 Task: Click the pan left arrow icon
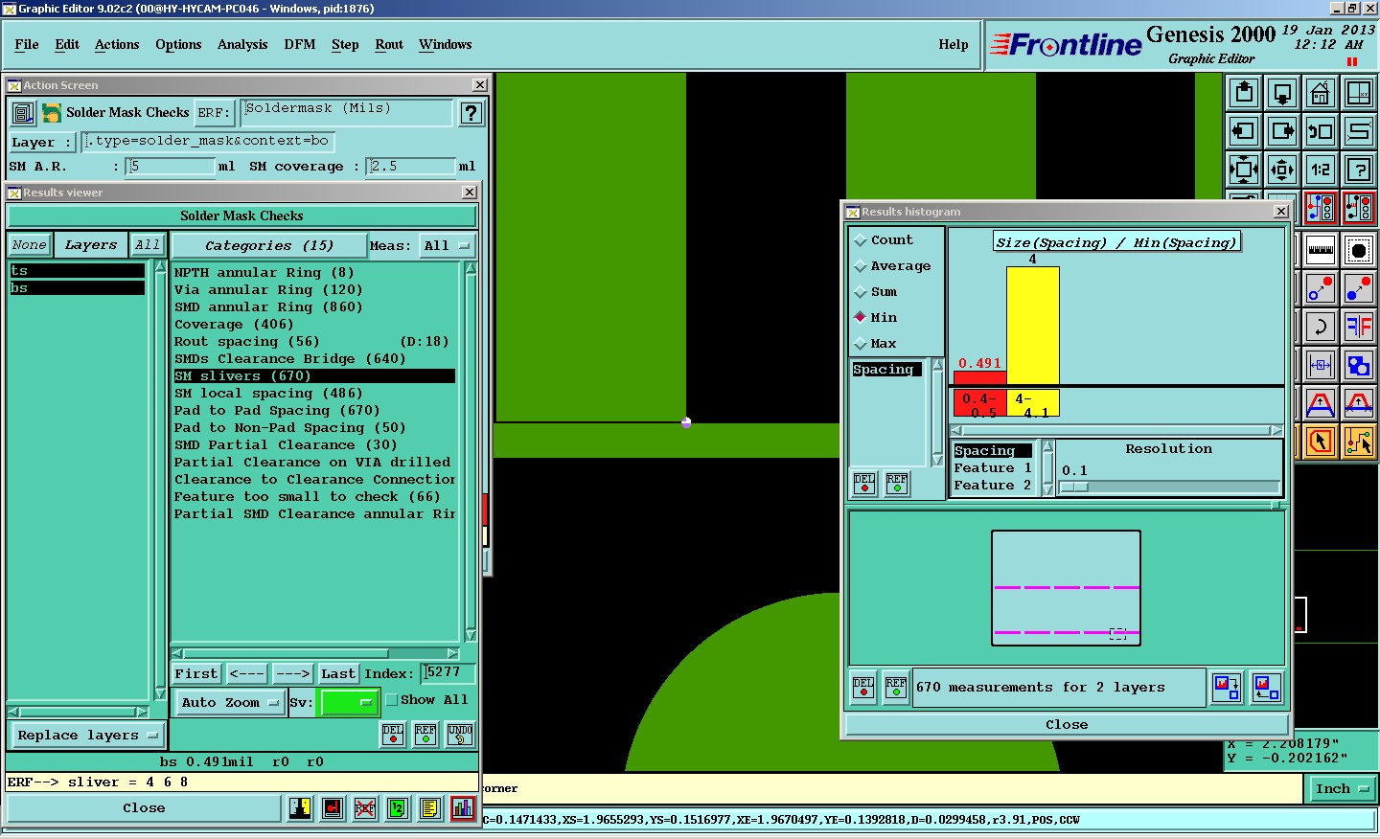tap(1244, 131)
